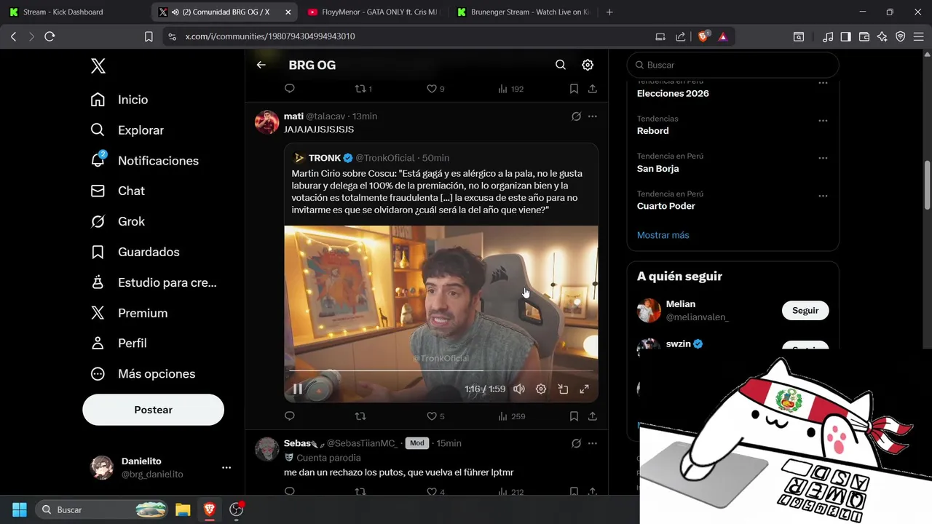
Task: Reload the page
Action: pos(50,36)
